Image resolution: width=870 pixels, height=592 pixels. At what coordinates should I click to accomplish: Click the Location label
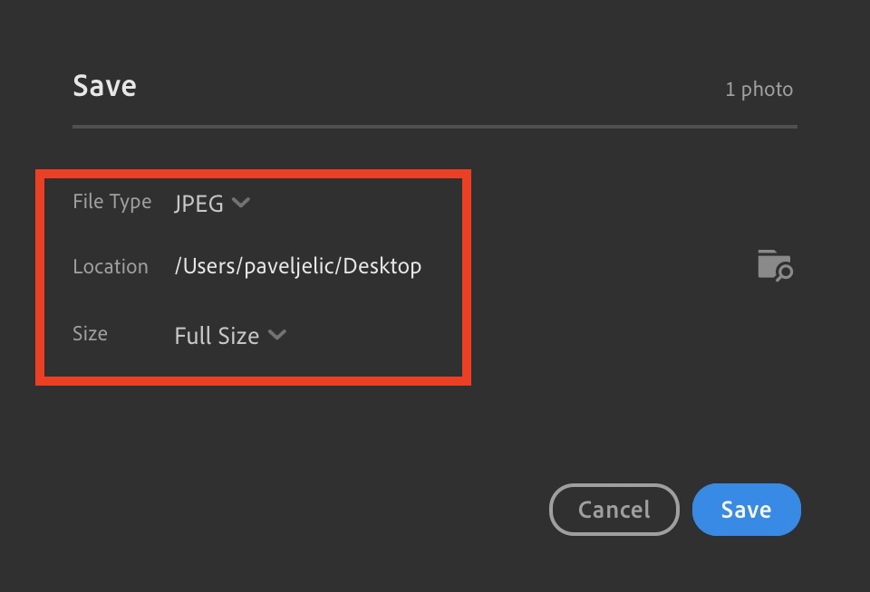[x=110, y=267]
